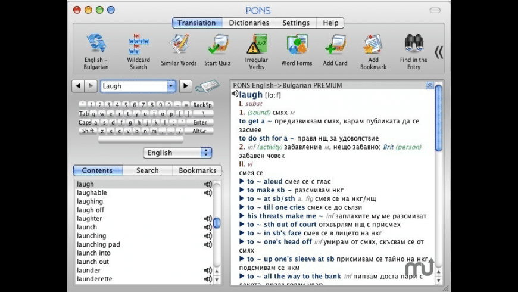The image size is (518, 292).
Task: Click the Add Card icon
Action: click(x=335, y=45)
